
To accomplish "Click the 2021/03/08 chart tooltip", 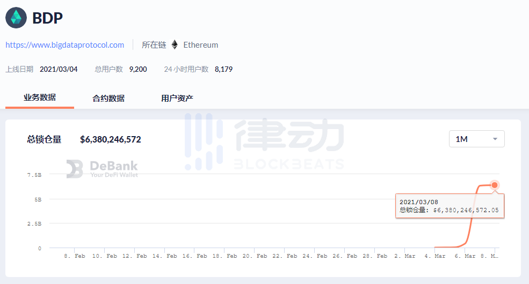I will (450, 206).
